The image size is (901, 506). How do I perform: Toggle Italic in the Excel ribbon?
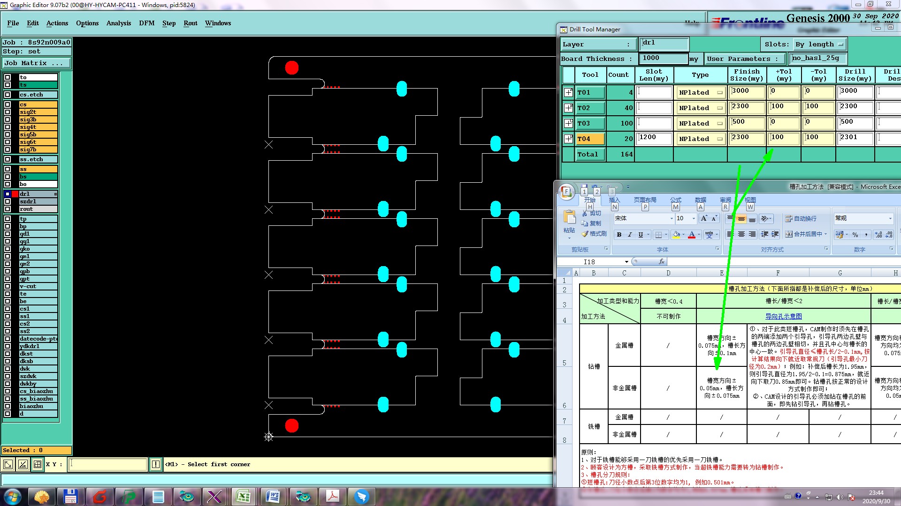(x=630, y=234)
